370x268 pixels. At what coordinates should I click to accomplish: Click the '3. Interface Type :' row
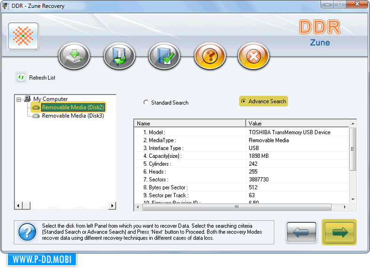coord(241,148)
